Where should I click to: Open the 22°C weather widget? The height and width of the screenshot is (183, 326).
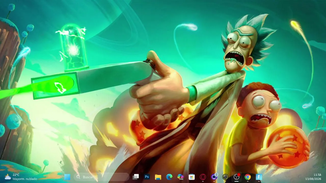pos(21,177)
